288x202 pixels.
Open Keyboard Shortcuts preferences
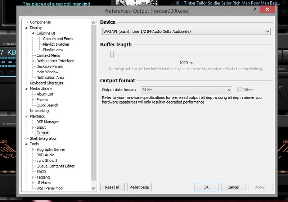[x=46, y=83]
